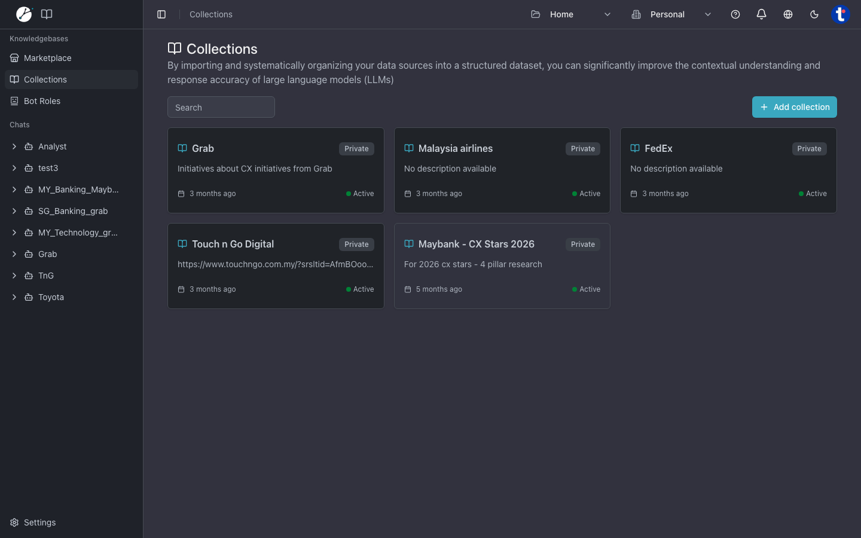Open the Personal workspace dropdown

671,14
